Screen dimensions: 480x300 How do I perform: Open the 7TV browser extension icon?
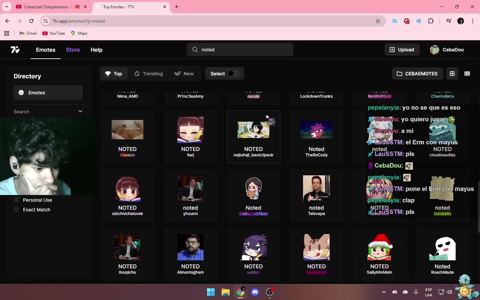click(395, 21)
